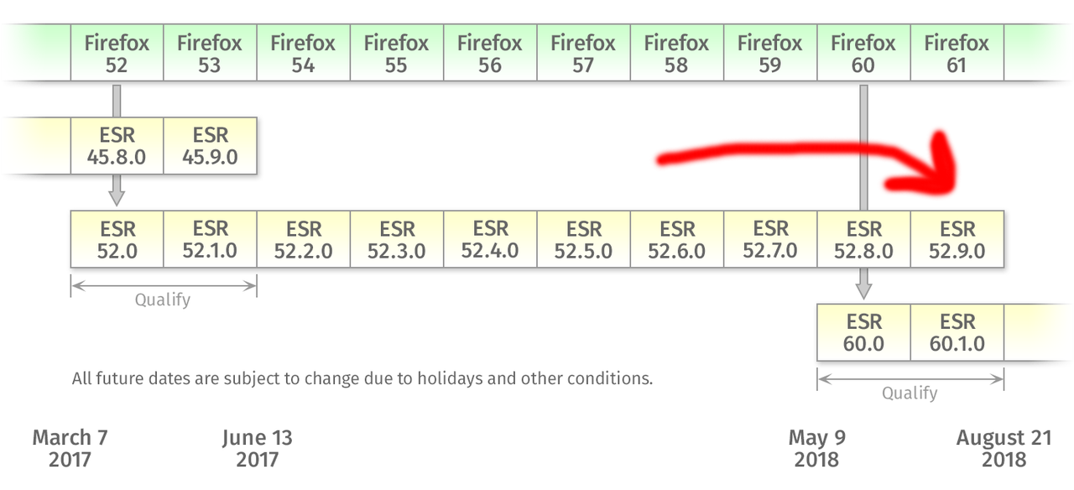
Task: Click the gray arrow pointing to ESR 60.0
Action: point(863,285)
